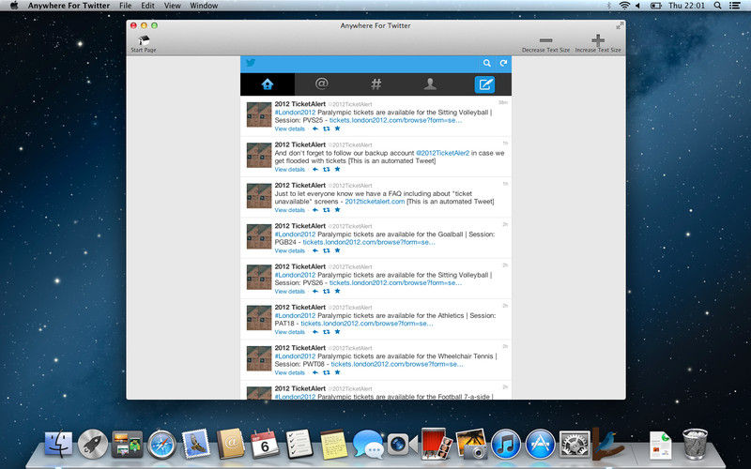This screenshot has height=469, width=751.
Task: View details of the PVS25 Sitting Volleyball tweet
Action: [x=289, y=129]
